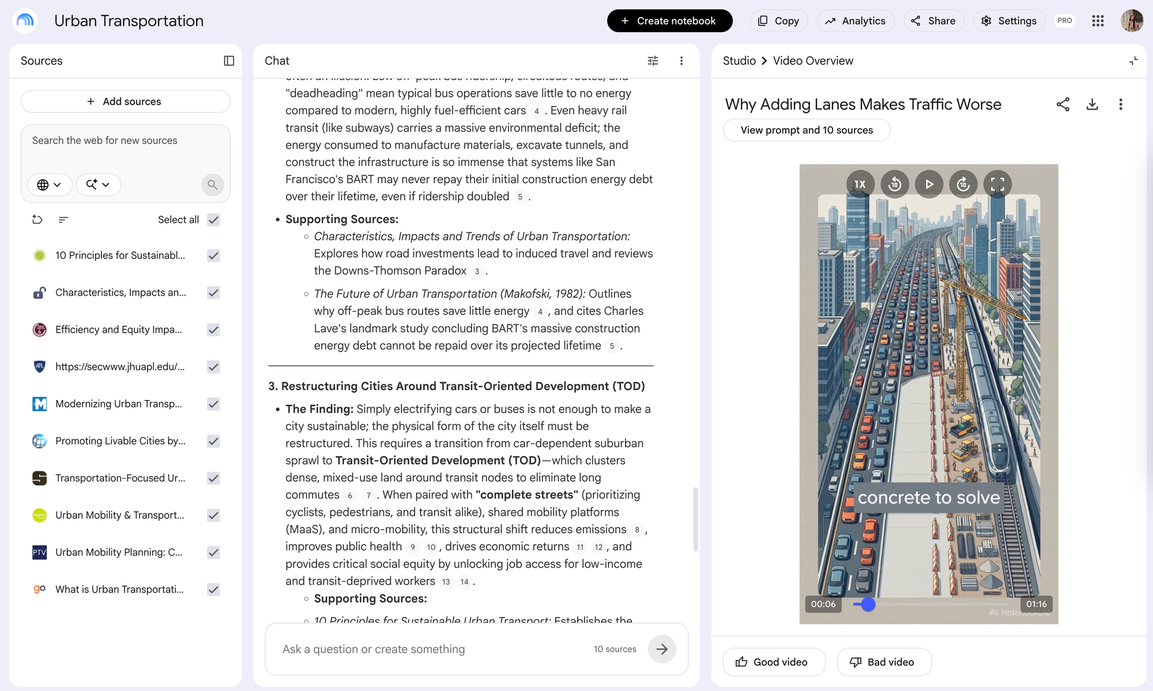The height and width of the screenshot is (691, 1153).
Task: Click Create notebook button
Action: coord(669,21)
